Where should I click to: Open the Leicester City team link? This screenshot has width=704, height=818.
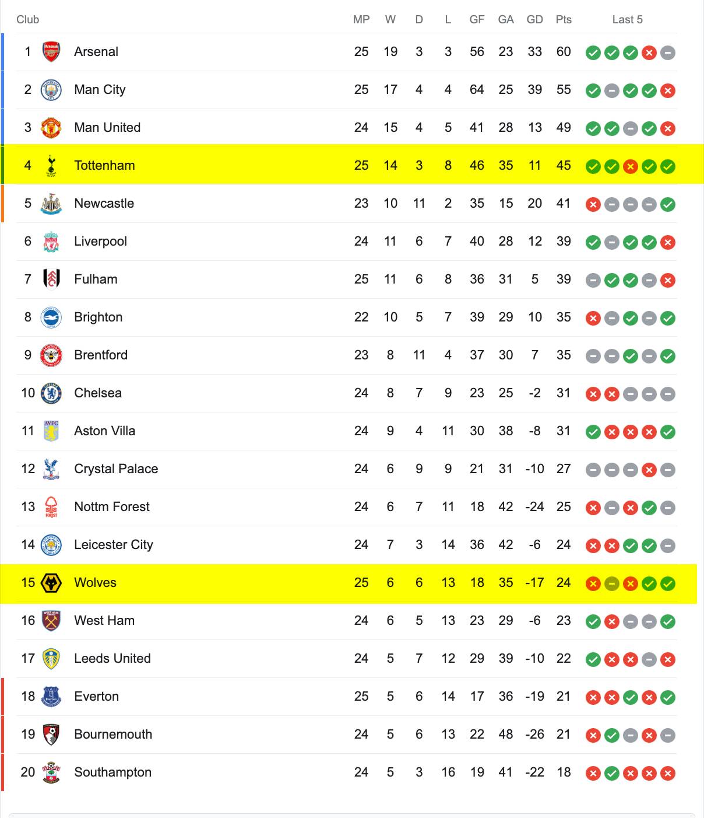tap(114, 545)
